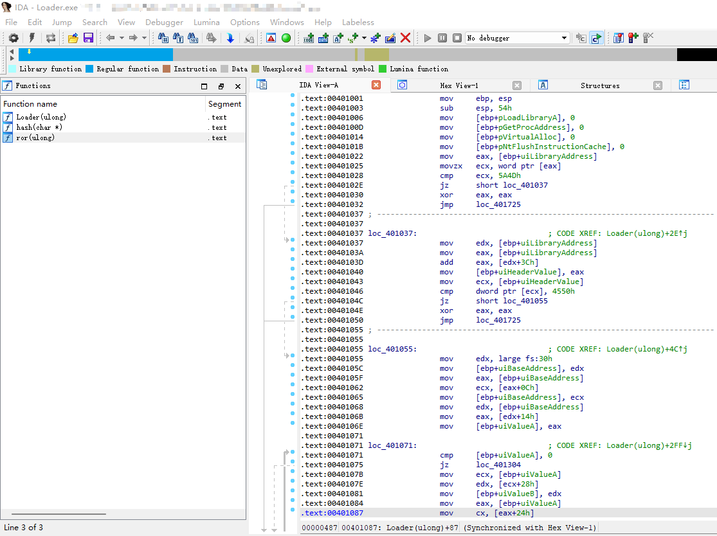The height and width of the screenshot is (536, 717).
Task: Click the navigation band left scroll arrow
Action: click(12, 51)
